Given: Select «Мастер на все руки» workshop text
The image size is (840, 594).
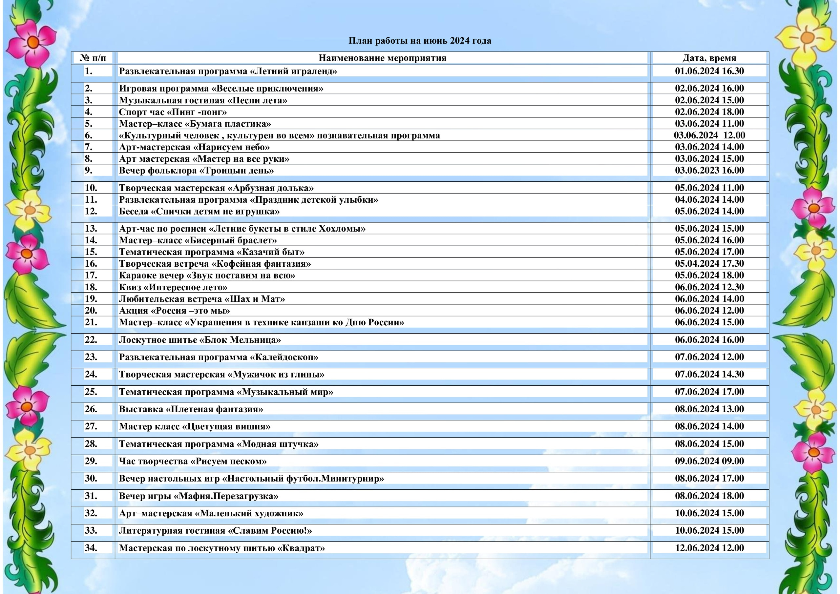Looking at the screenshot, I should pos(204,159).
